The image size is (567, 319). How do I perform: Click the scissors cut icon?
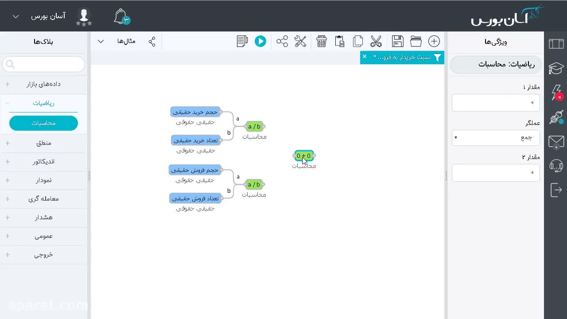click(x=376, y=41)
